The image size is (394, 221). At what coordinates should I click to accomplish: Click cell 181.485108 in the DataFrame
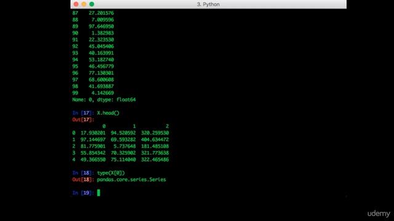(x=155, y=146)
